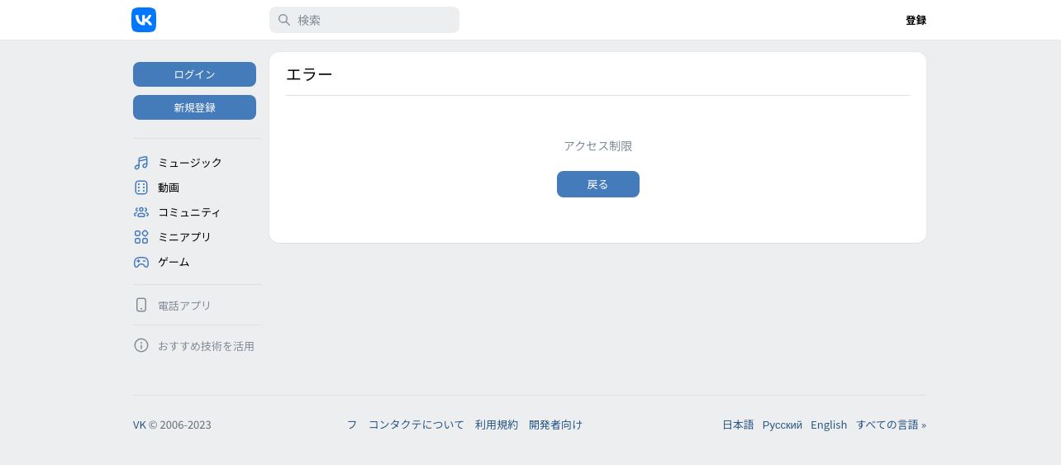The height and width of the screenshot is (465, 1061).
Task: Switch language to English
Action: 829,425
